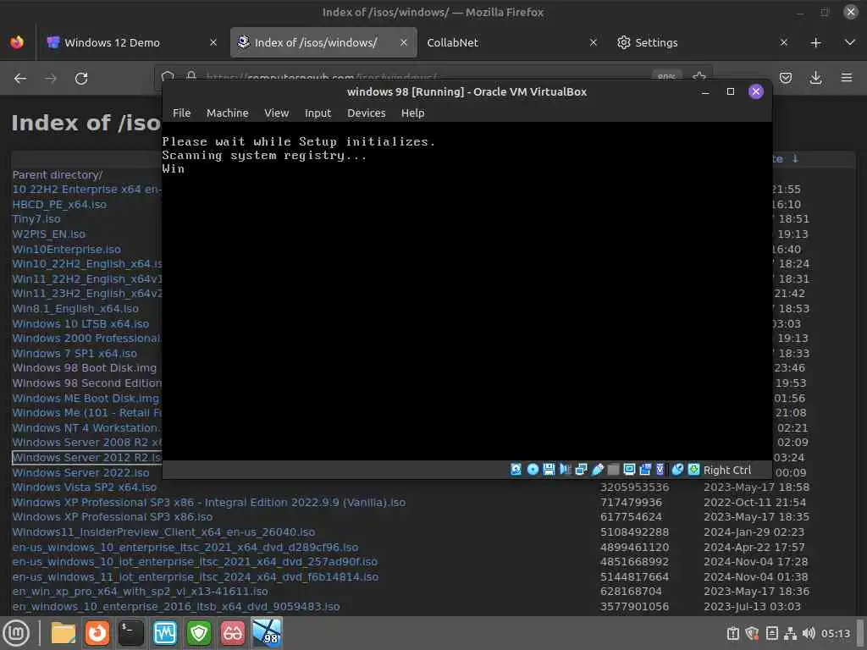
Task: Open the Parent directory/ link
Action: coord(58,174)
